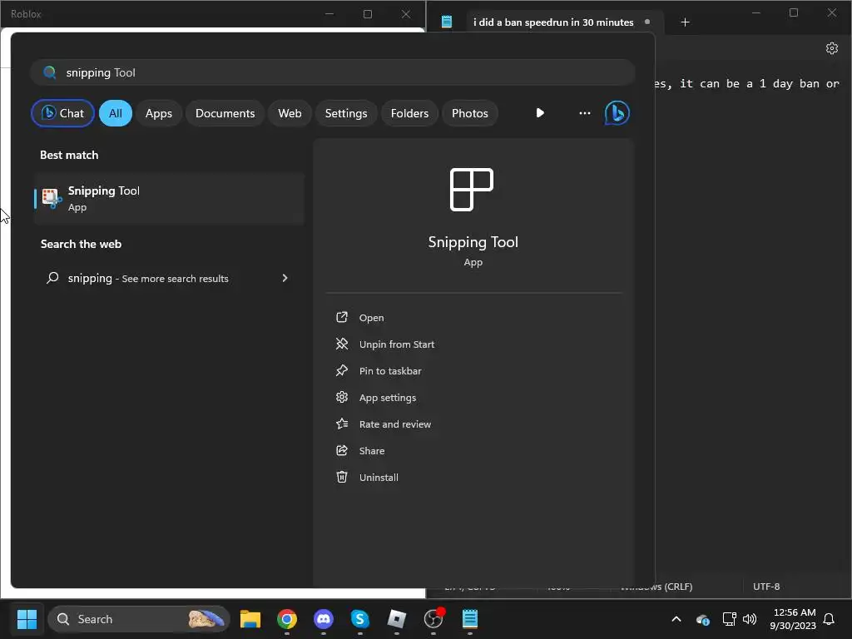Open the three-dots options menu
Image resolution: width=852 pixels, height=639 pixels.
point(585,113)
